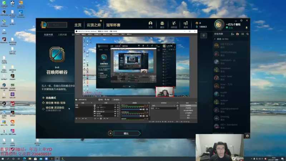Open 设置 settings button in OBS controls
This screenshot has width=286, height=161.
click(x=188, y=115)
